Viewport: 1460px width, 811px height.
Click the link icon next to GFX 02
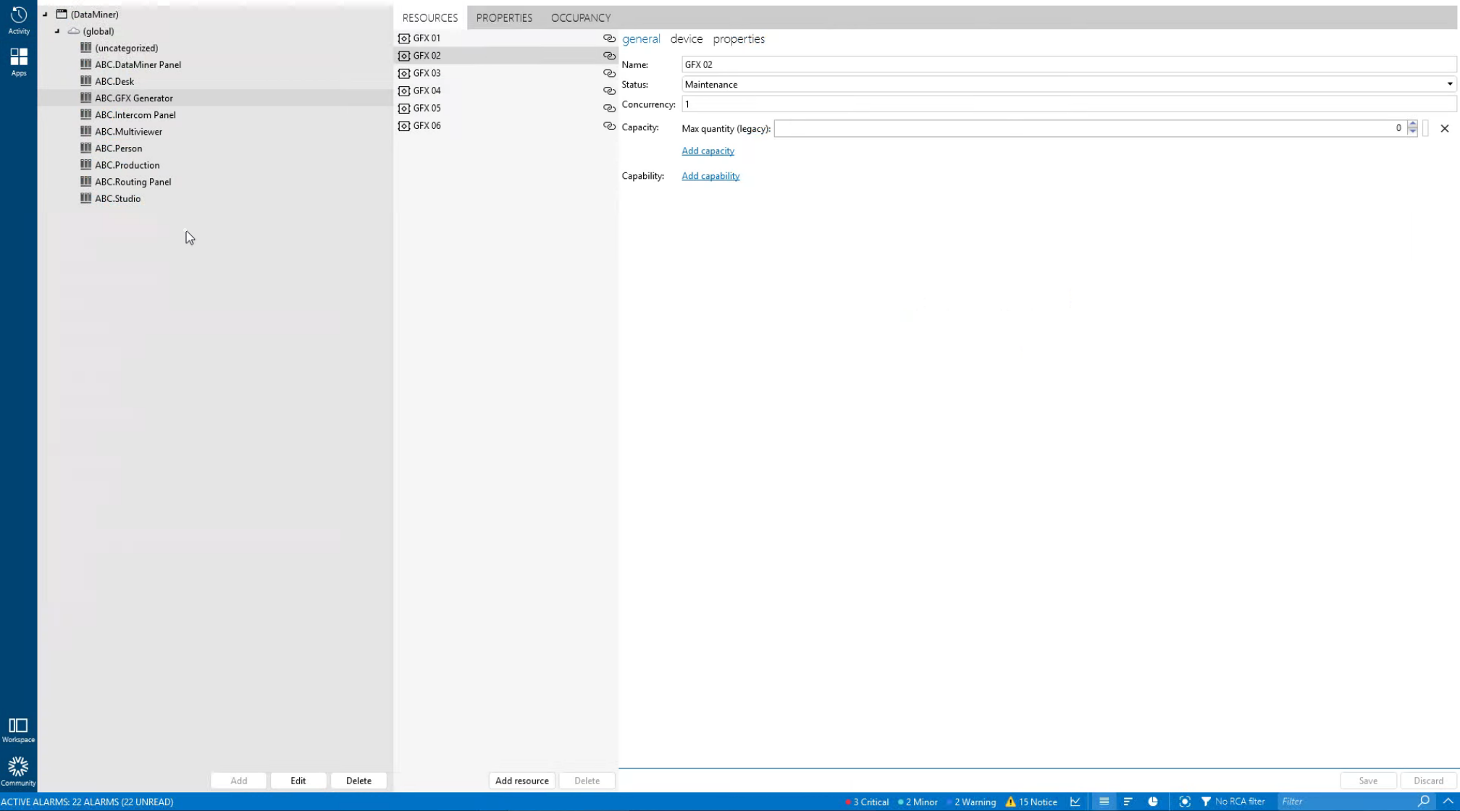[x=609, y=56]
